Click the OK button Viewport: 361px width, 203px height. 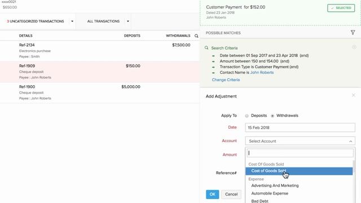pyautogui.click(x=212, y=194)
